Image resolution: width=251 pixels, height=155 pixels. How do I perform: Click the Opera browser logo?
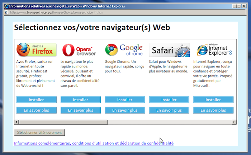click(80, 50)
